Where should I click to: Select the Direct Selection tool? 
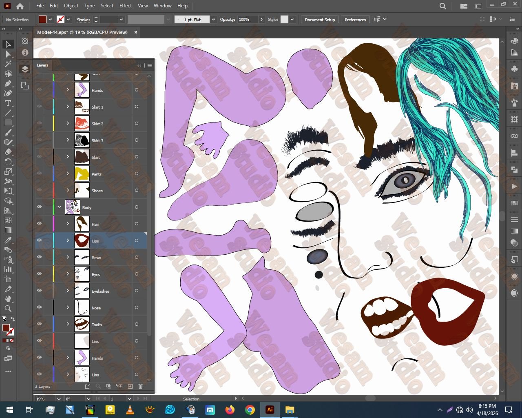tap(8, 54)
